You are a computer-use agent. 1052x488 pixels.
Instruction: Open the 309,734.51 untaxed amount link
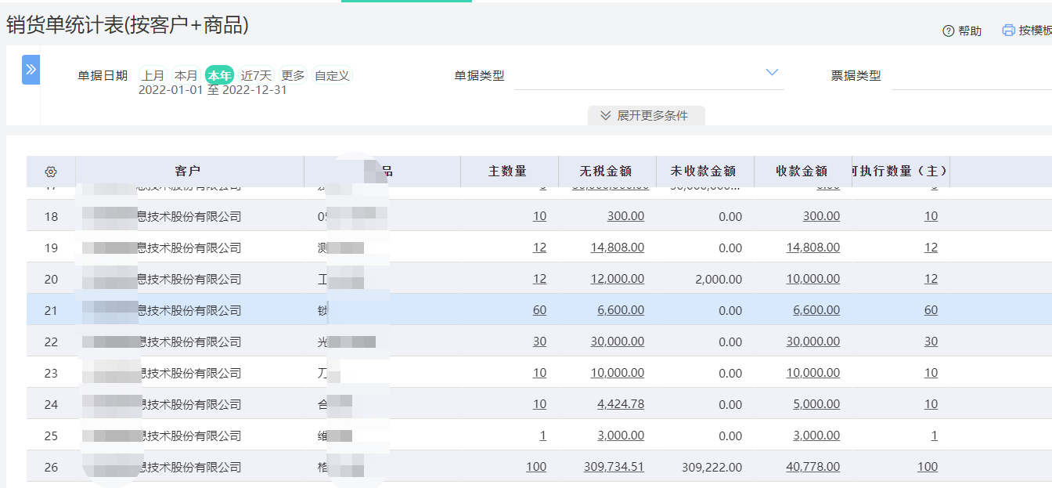pyautogui.click(x=614, y=467)
